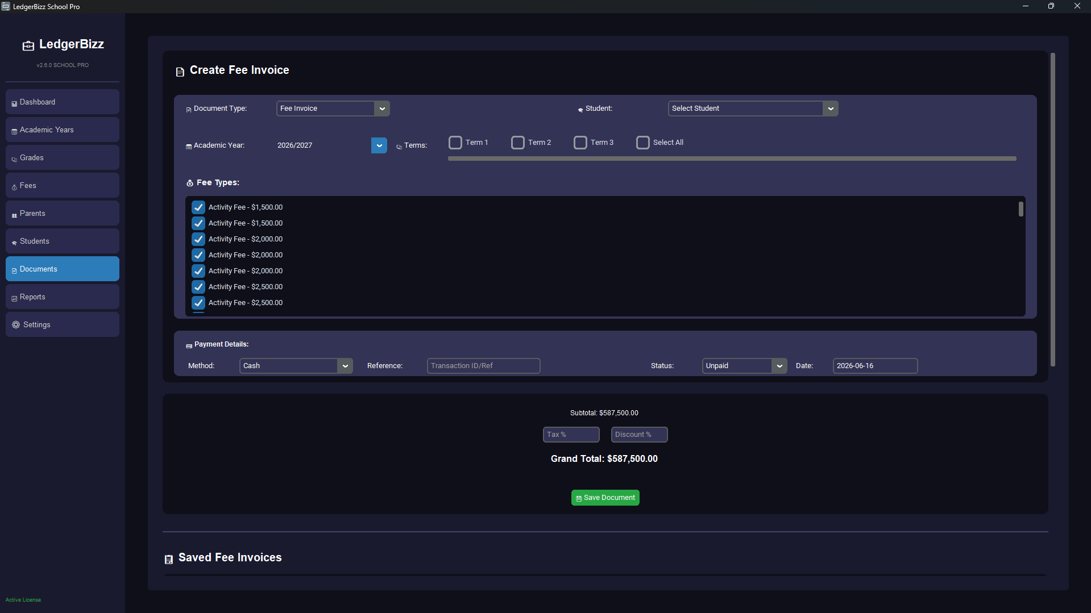Click the Saved Fee Invoices icon

[x=169, y=560]
